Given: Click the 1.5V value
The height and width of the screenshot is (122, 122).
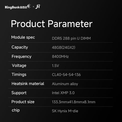Looking at the screenshot, I should pyautogui.click(x=55, y=66).
